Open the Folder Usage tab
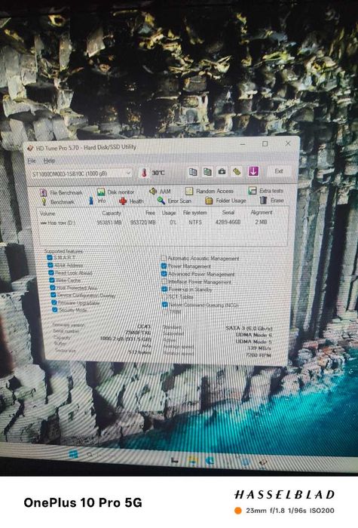Image resolution: width=358 pixels, height=528 pixels. click(x=225, y=201)
